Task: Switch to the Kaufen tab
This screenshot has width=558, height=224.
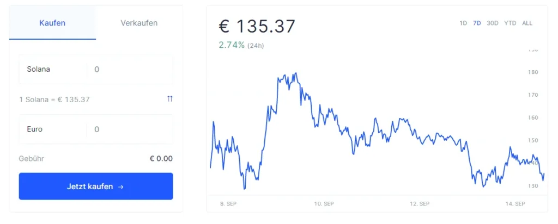Action: (52, 23)
